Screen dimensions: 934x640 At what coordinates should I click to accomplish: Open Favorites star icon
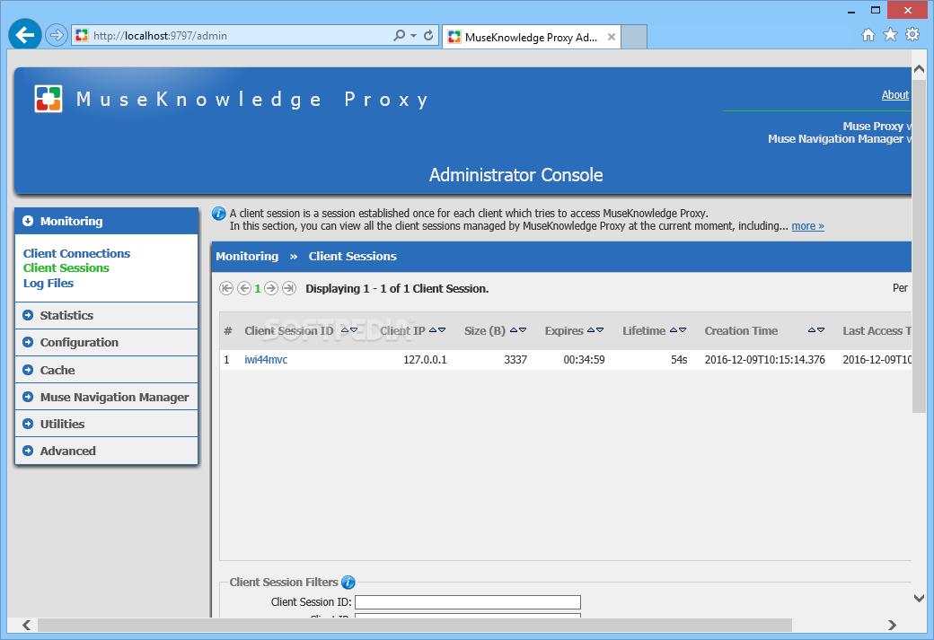tap(890, 34)
